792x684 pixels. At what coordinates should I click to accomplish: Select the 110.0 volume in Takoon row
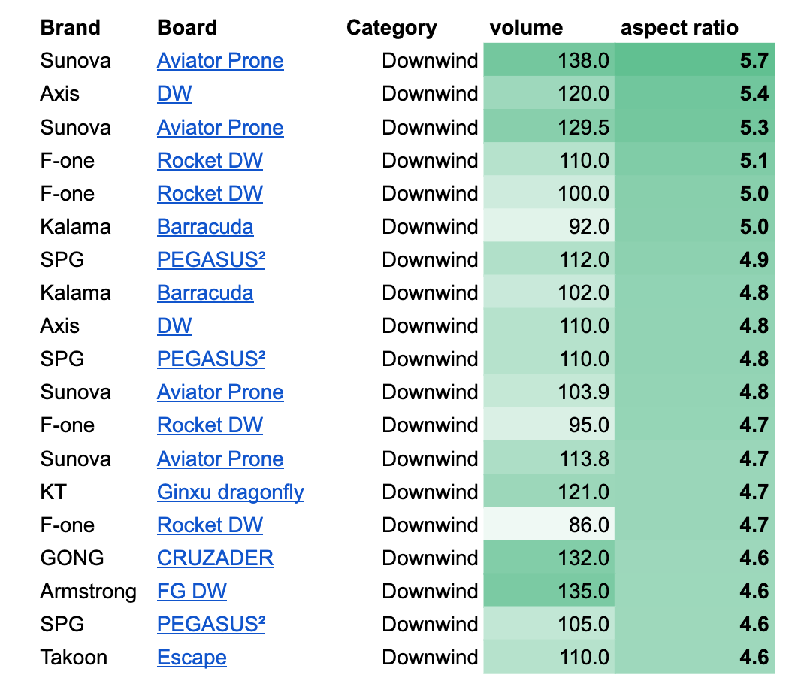click(x=549, y=657)
